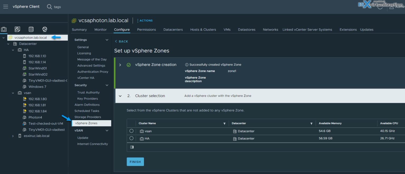The width and height of the screenshot is (405, 174).
Task: Click the column selector icon below the table
Action: pyautogui.click(x=132, y=147)
